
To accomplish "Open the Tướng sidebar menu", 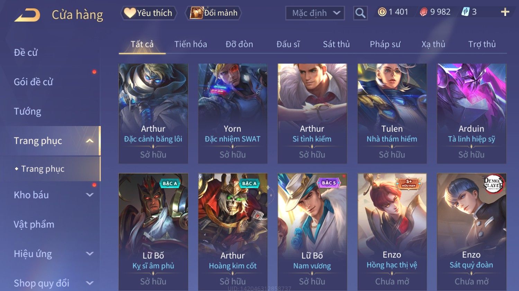I will click(x=27, y=111).
